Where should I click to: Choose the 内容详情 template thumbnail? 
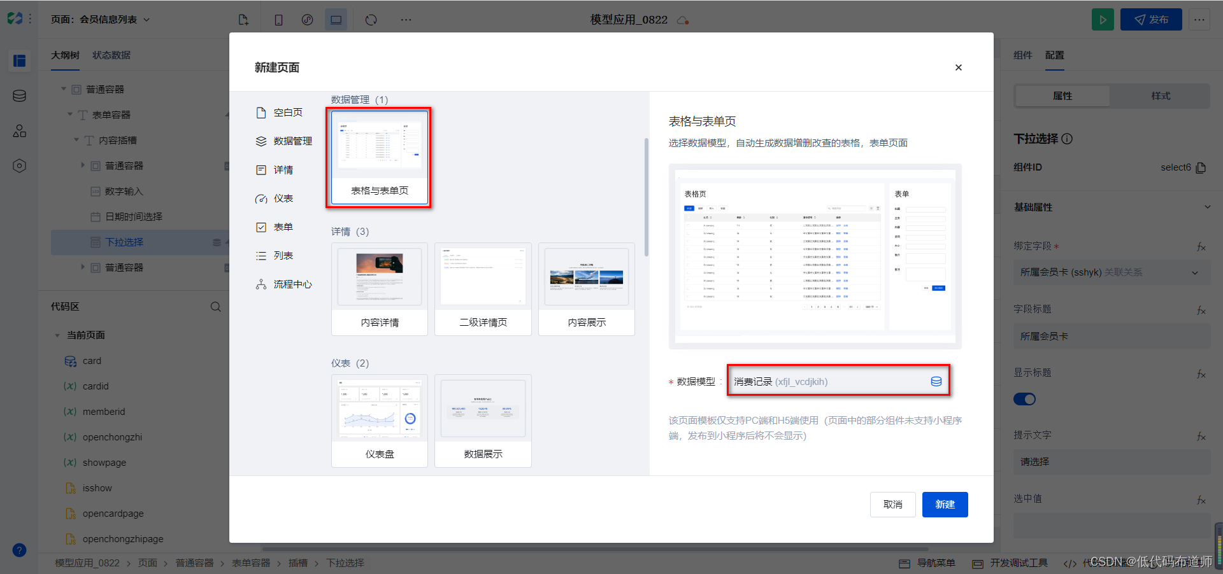[380, 289]
